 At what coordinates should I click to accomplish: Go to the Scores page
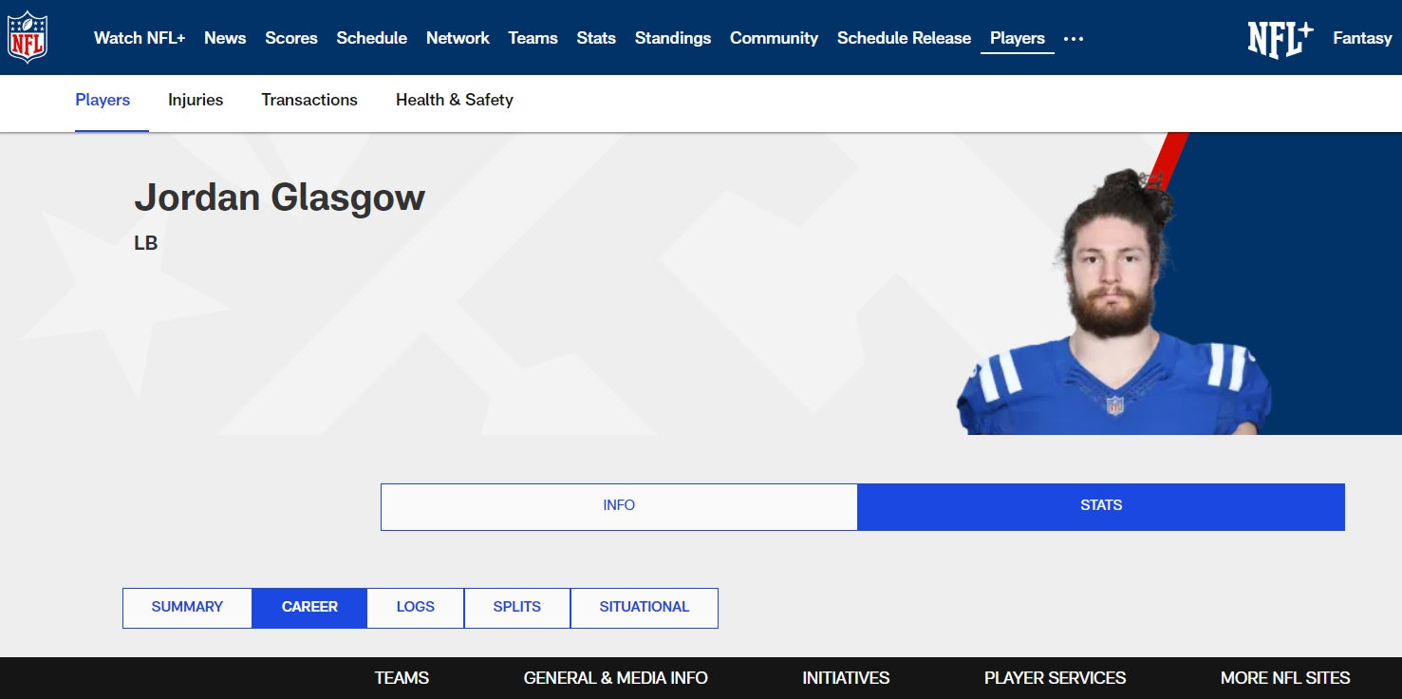(x=291, y=38)
